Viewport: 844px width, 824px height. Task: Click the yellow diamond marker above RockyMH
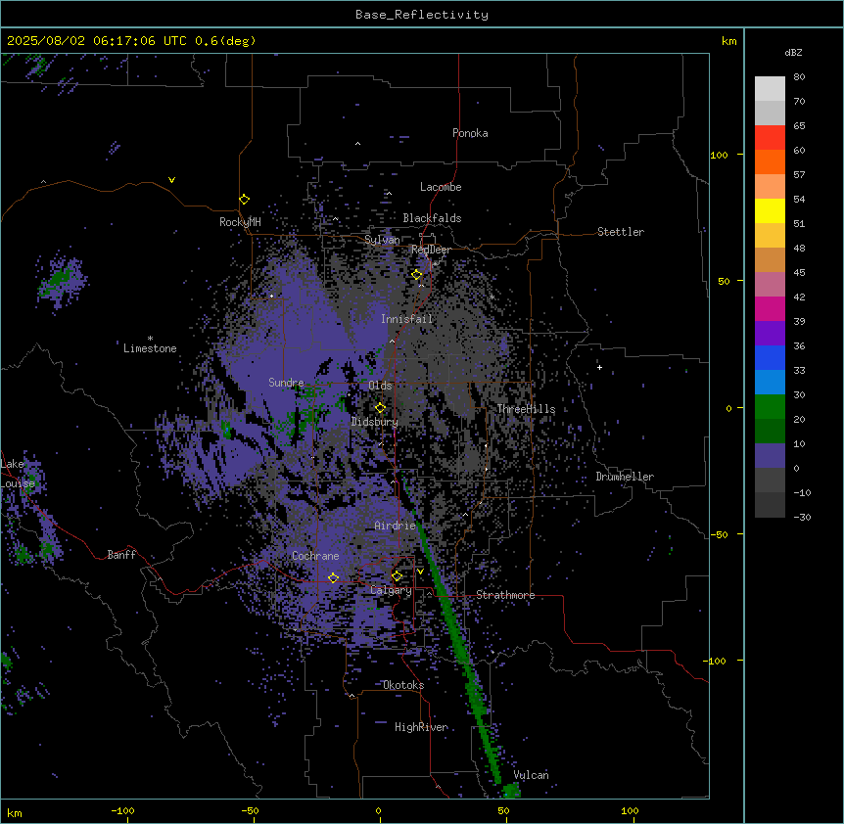click(x=244, y=199)
